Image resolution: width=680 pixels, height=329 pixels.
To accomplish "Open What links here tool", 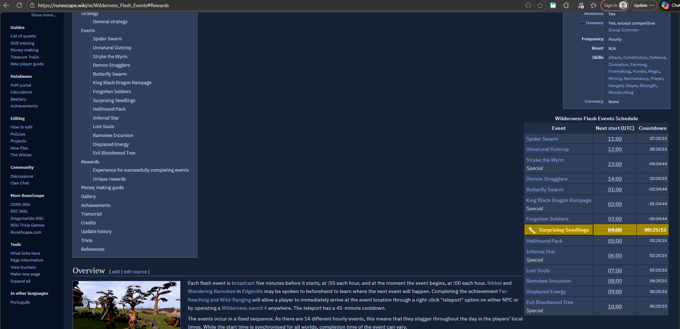I will click(25, 253).
